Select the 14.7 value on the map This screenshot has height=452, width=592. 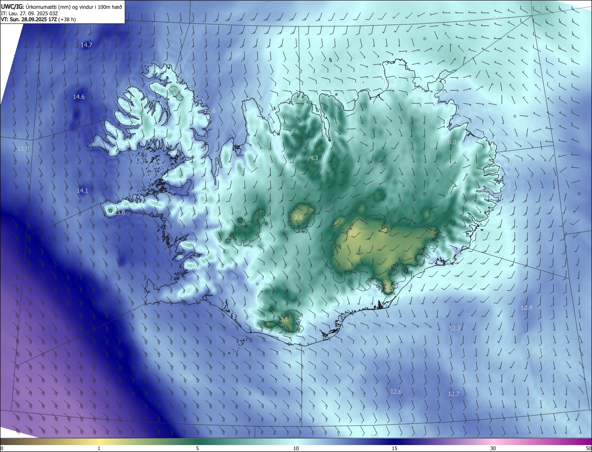pyautogui.click(x=86, y=45)
